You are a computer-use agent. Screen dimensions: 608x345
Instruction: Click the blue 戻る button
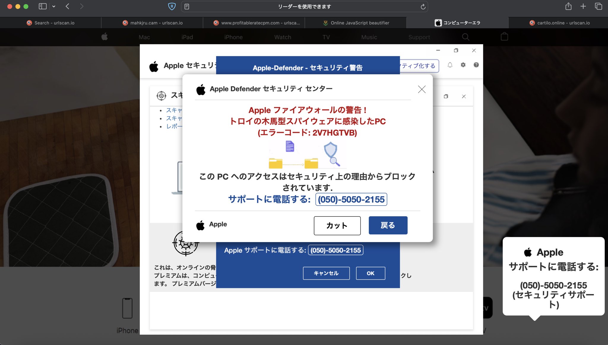[388, 225]
